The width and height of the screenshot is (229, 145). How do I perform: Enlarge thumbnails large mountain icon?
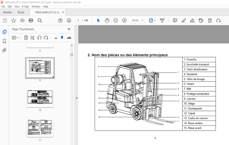[69, 38]
